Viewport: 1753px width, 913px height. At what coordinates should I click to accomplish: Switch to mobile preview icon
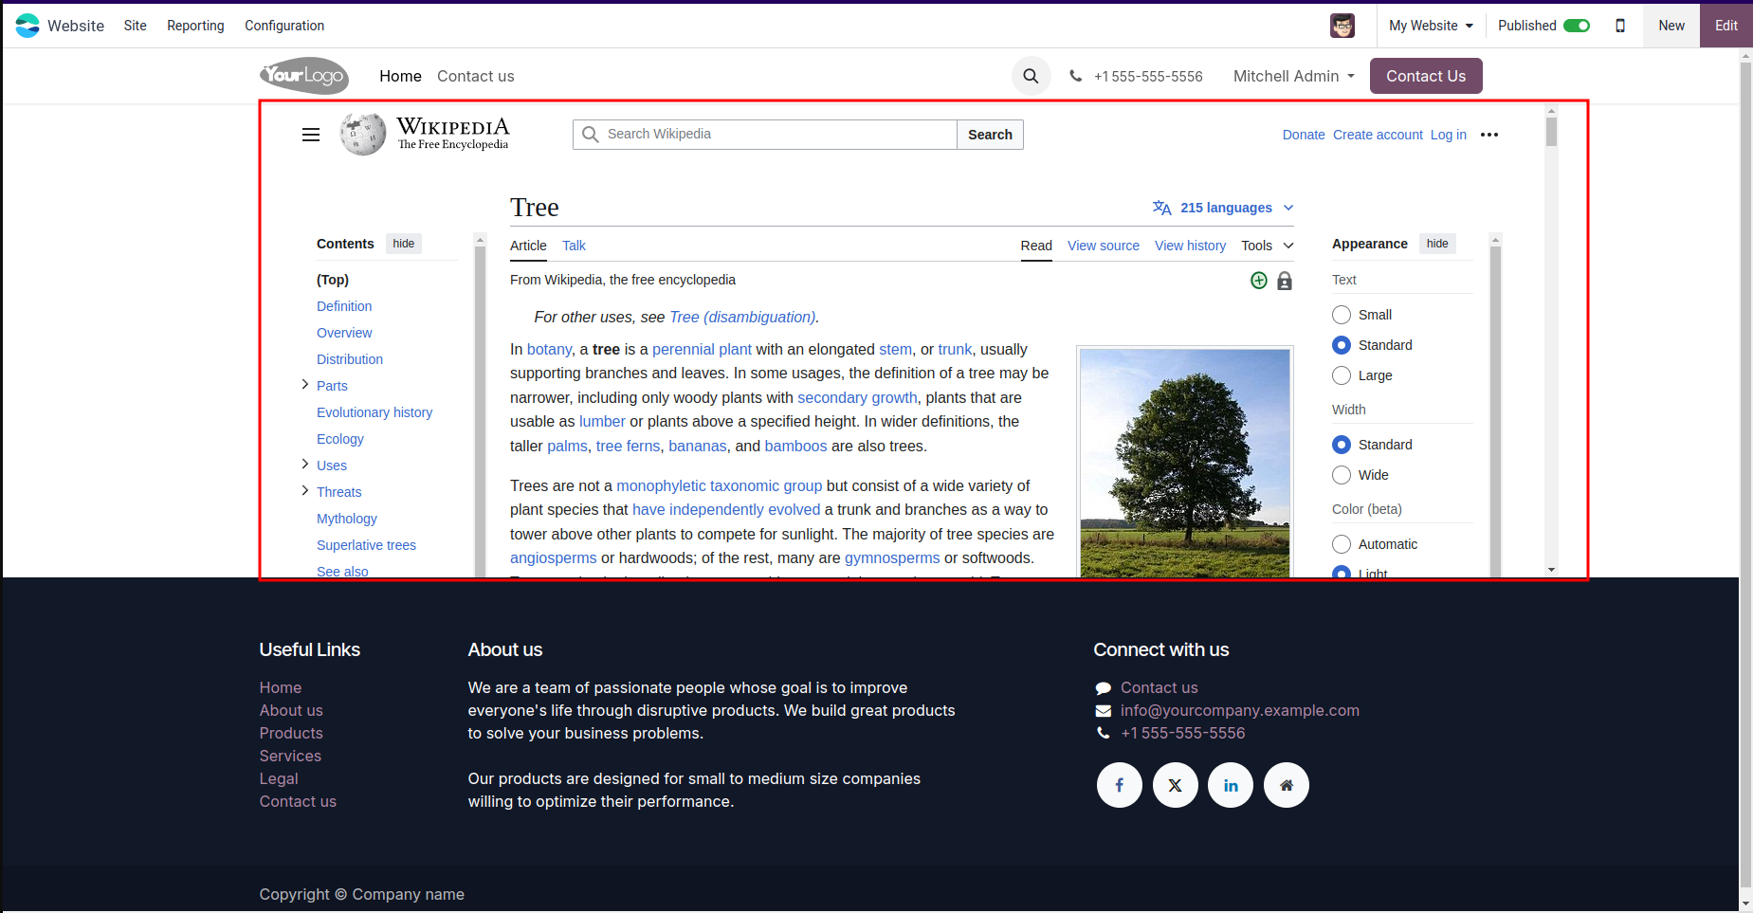point(1620,26)
